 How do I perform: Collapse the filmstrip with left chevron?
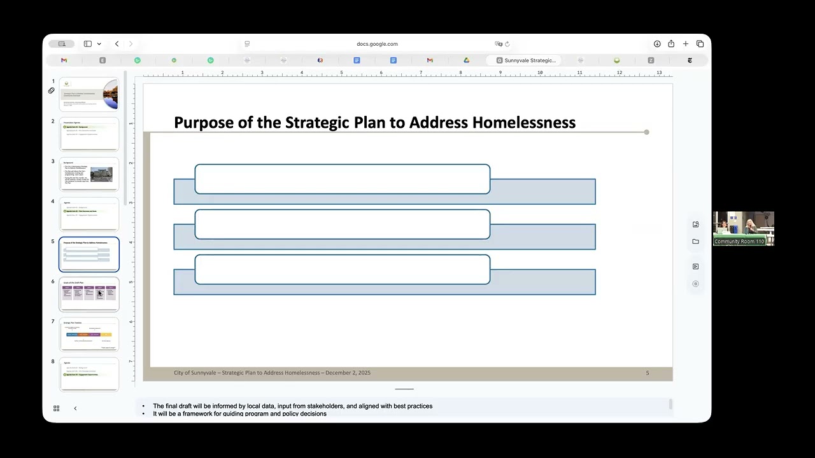pyautogui.click(x=75, y=408)
